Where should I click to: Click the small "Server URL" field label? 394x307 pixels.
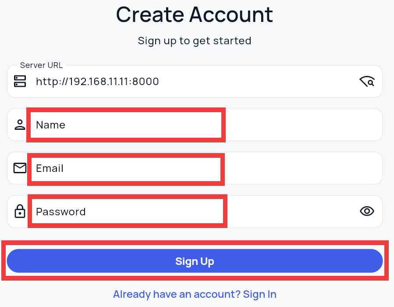pos(41,65)
